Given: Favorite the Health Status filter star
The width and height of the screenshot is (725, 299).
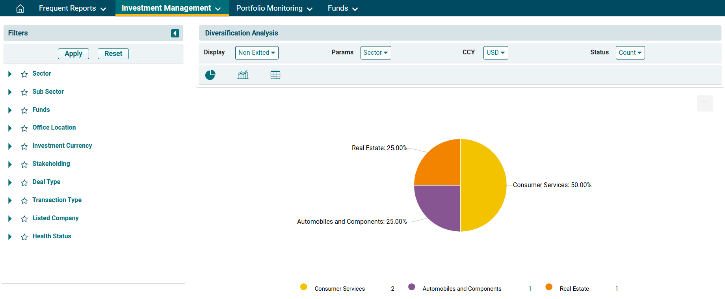Looking at the screenshot, I should [24, 237].
